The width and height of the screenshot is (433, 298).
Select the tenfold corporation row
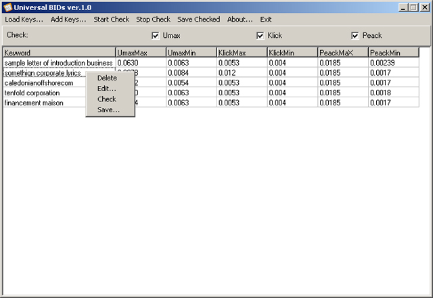coord(34,93)
